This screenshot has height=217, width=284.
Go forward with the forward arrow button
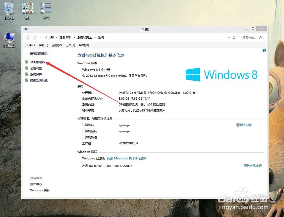35,37
